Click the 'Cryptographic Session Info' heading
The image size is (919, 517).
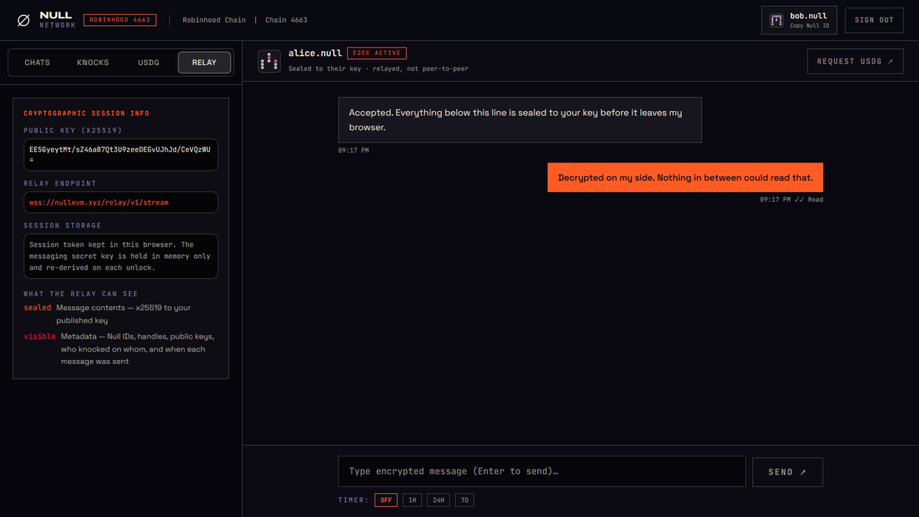87,113
